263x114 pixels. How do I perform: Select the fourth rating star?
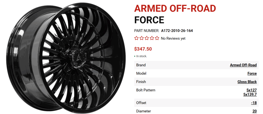pyautogui.click(x=152, y=38)
